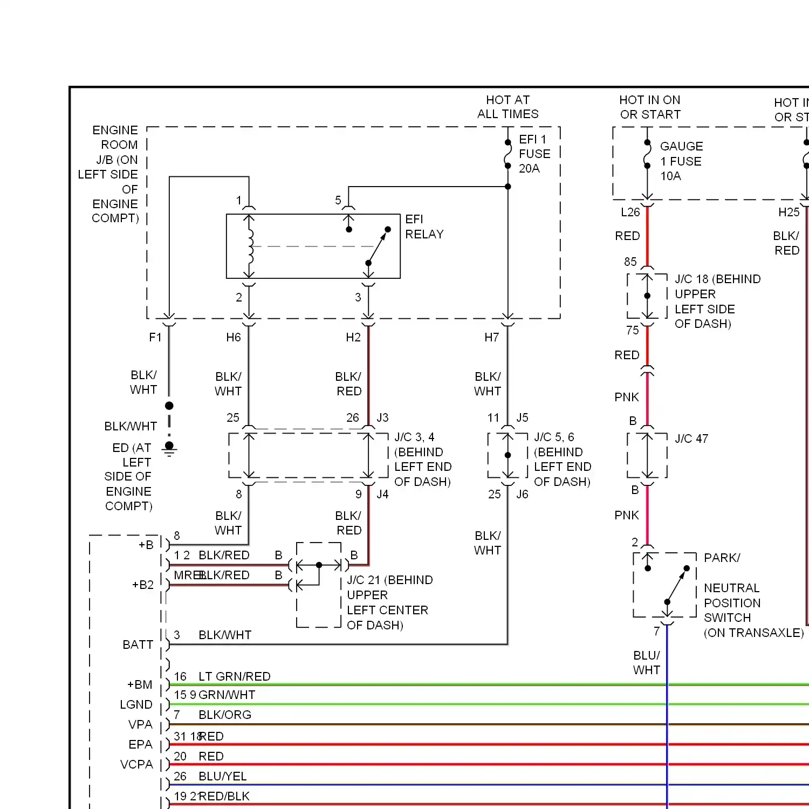Click the J/C 3, 4 junction connector label
The image size is (809, 809).
click(423, 459)
